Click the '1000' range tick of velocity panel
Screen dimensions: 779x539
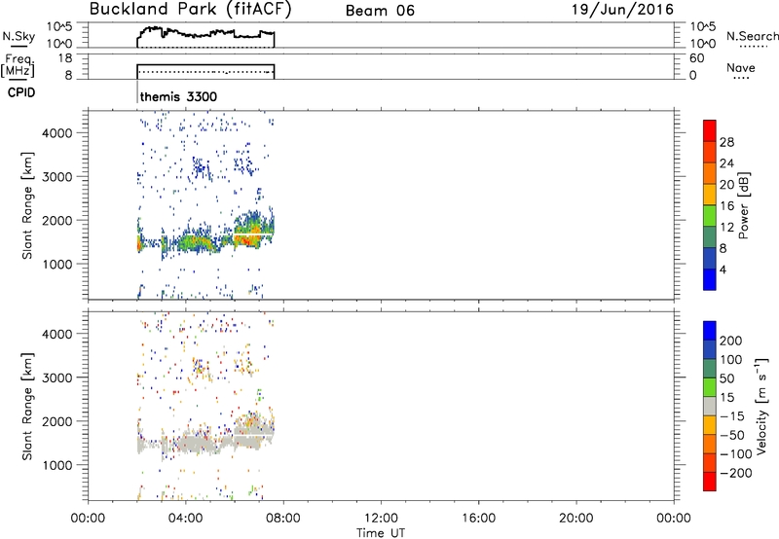pyautogui.click(x=56, y=465)
